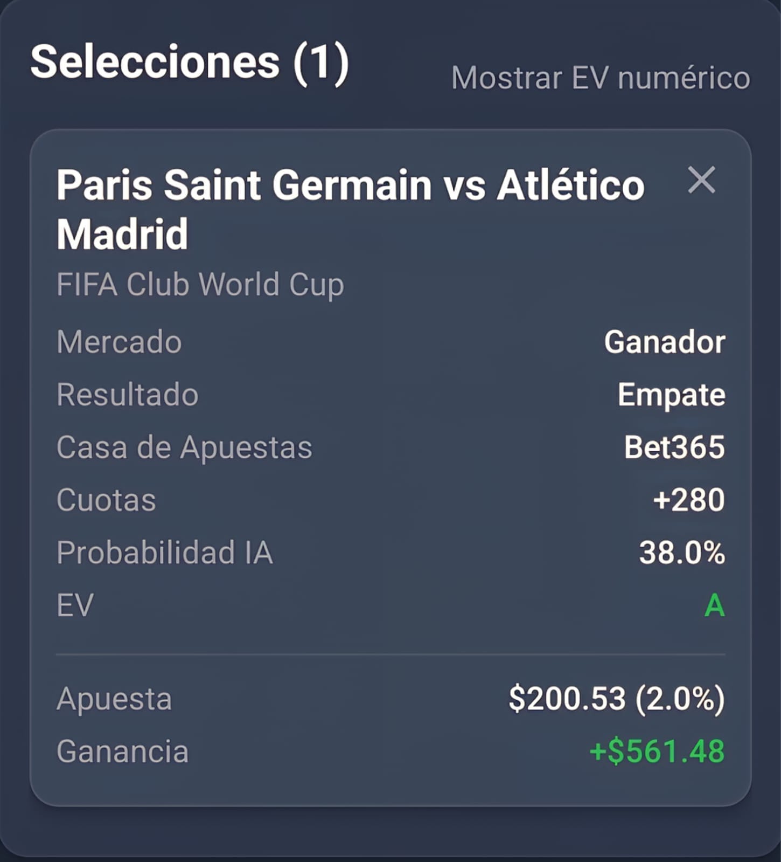The width and height of the screenshot is (781, 862).
Task: Click the Cuotas row label
Action: pyautogui.click(x=106, y=500)
